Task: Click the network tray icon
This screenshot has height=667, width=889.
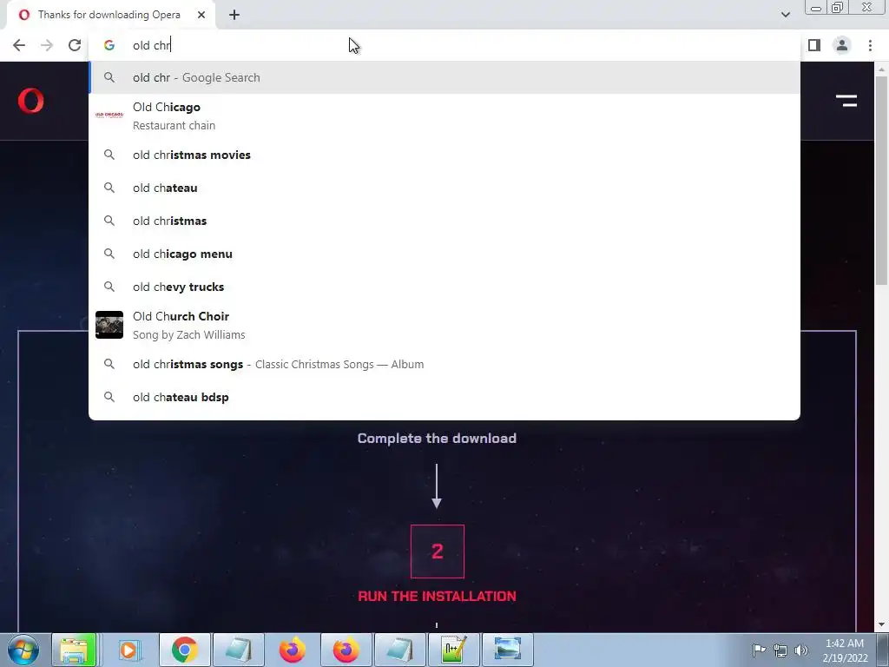Action: (780, 650)
